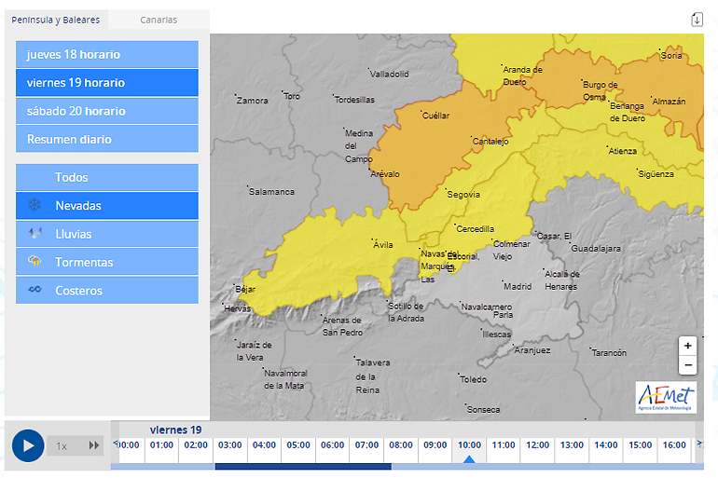Click the rain icon beside Lluvias
Image resolution: width=718 pixels, height=478 pixels.
coord(35,233)
